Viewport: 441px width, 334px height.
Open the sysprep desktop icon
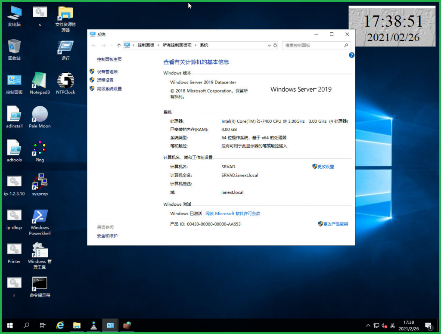click(x=40, y=182)
